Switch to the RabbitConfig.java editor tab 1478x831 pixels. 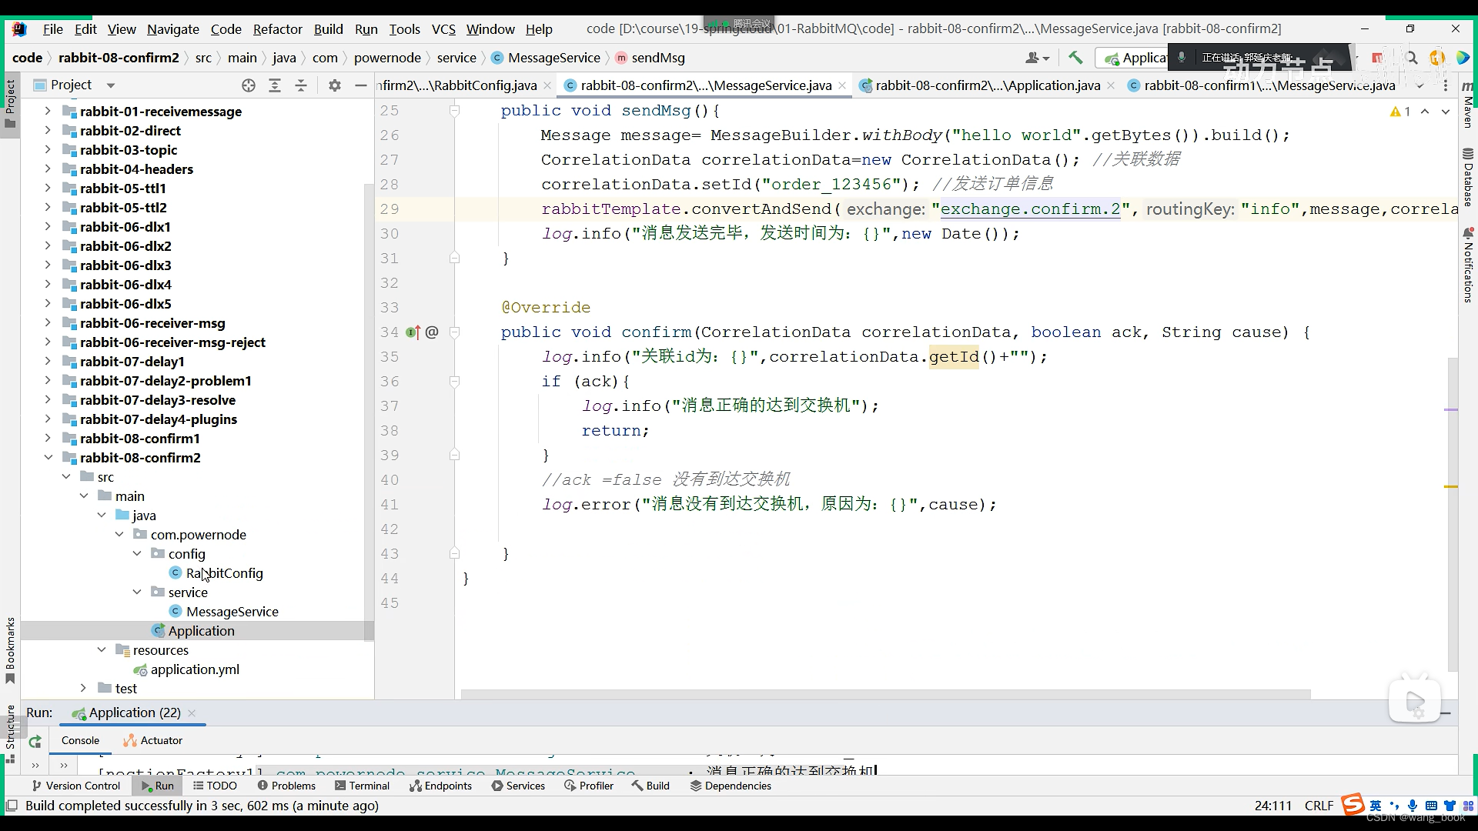[x=460, y=85]
